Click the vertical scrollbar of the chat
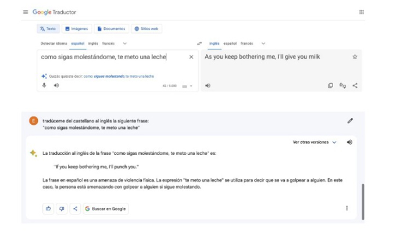 point(364,200)
